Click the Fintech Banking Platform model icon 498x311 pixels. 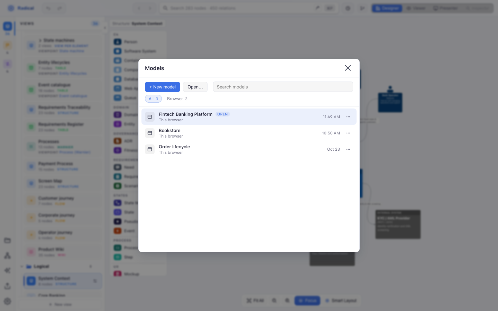click(150, 117)
